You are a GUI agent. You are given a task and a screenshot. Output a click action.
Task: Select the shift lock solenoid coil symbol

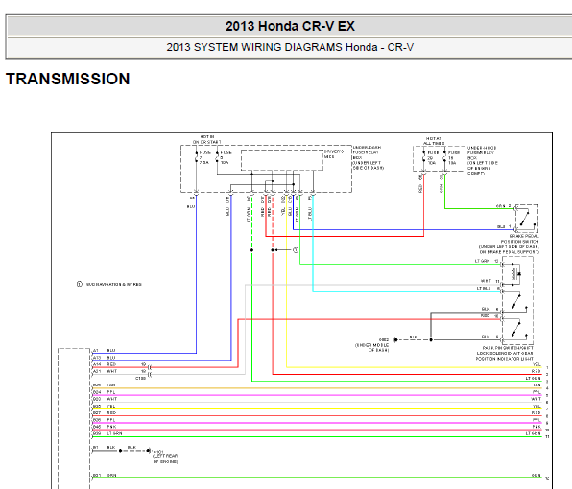515,273
